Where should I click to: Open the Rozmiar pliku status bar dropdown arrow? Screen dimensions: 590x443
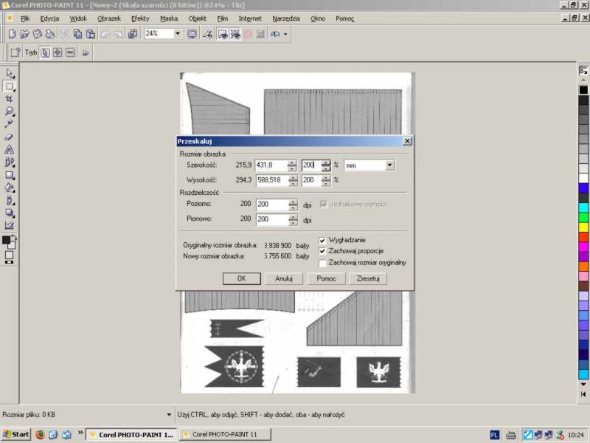(x=169, y=415)
